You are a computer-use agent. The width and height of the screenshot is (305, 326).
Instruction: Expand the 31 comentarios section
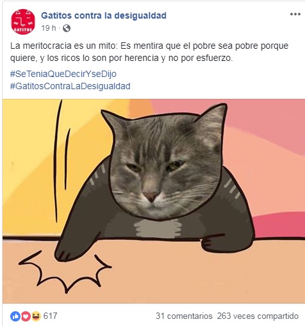click(184, 316)
